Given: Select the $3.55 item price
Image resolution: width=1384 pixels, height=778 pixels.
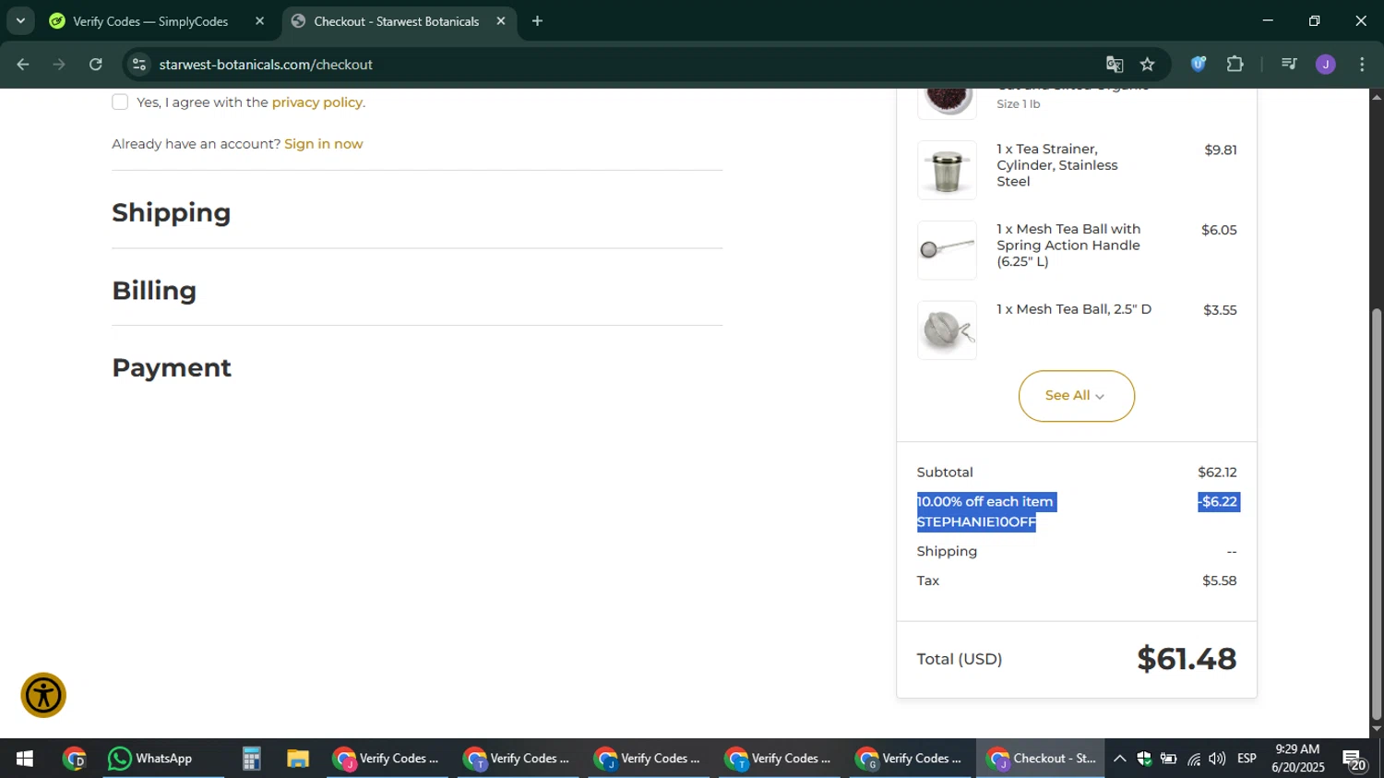Looking at the screenshot, I should [1220, 310].
